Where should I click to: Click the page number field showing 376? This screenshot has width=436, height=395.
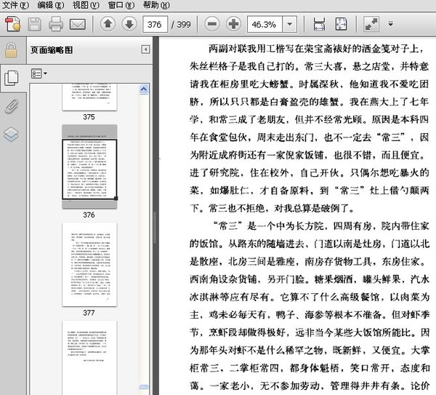pyautogui.click(x=154, y=25)
